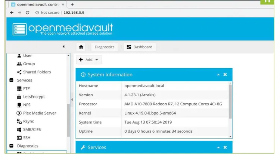This screenshot has height=157, width=280.
Task: Open SMB/CIFS settings
Action: (32, 129)
